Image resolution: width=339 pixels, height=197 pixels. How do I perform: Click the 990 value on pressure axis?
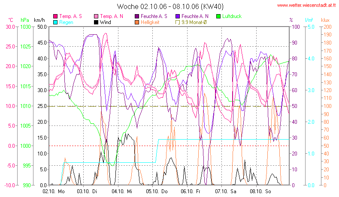(x=27, y=185)
